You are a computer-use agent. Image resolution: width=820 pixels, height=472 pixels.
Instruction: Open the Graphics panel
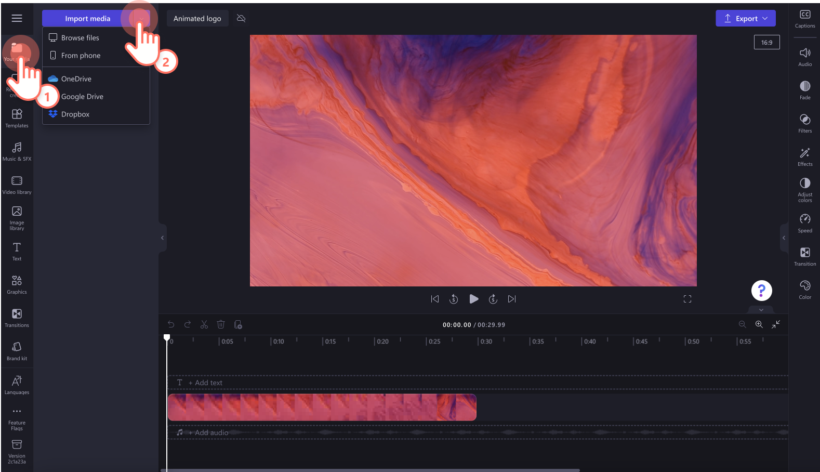coord(17,284)
